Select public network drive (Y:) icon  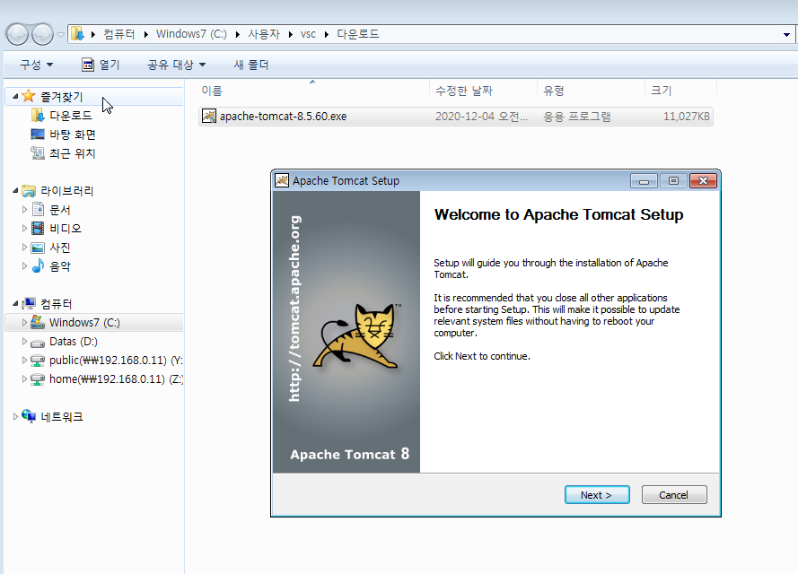click(38, 361)
